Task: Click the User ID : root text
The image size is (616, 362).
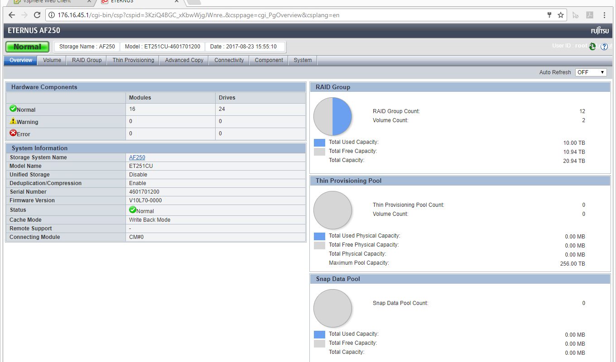Action: 570,46
